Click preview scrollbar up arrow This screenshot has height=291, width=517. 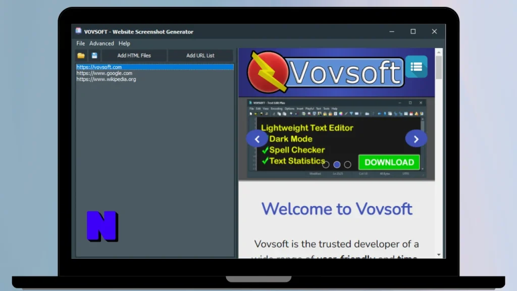point(439,52)
